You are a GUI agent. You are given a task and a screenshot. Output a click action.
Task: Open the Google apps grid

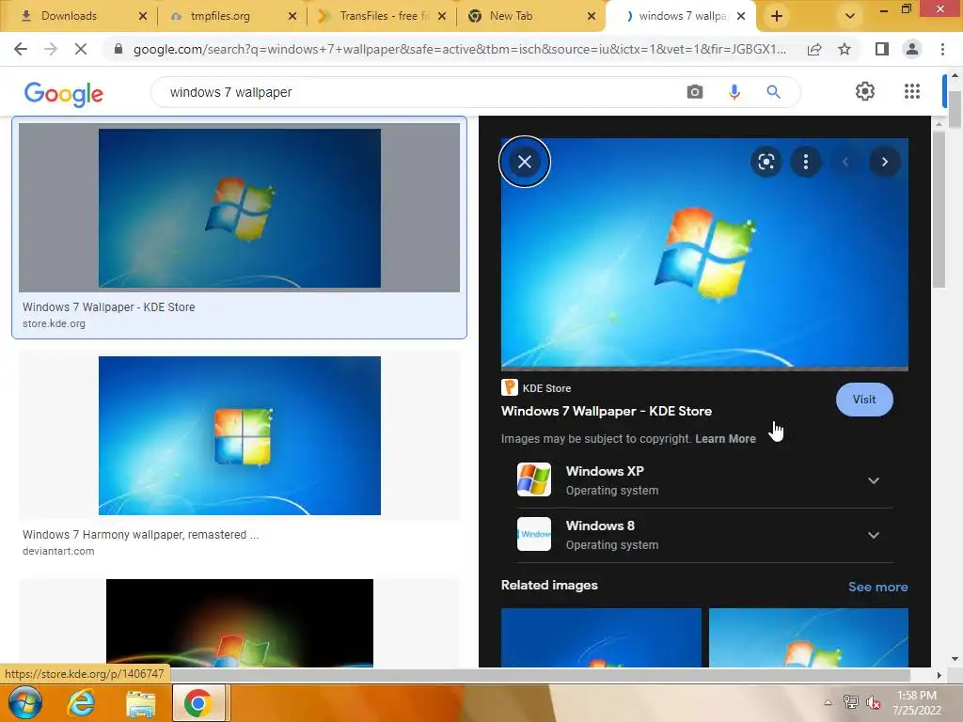(912, 91)
